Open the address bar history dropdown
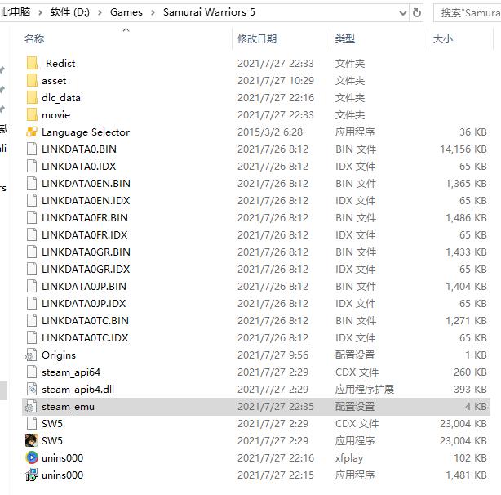The image size is (501, 495). pos(403,13)
